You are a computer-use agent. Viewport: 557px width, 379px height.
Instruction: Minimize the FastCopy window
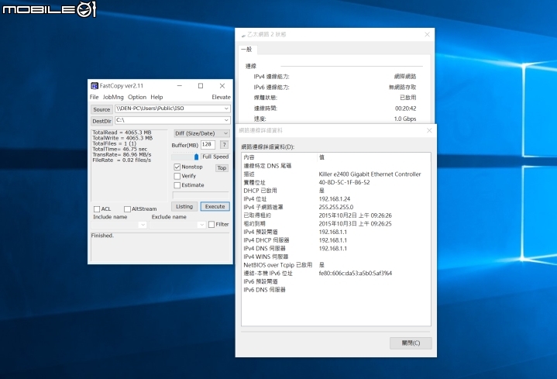point(180,86)
